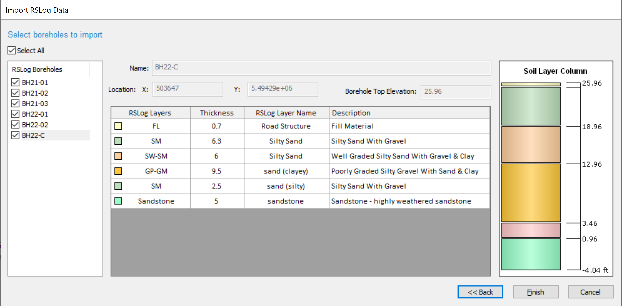Click the Road Structure layer name
The width and height of the screenshot is (622, 306).
286,126
